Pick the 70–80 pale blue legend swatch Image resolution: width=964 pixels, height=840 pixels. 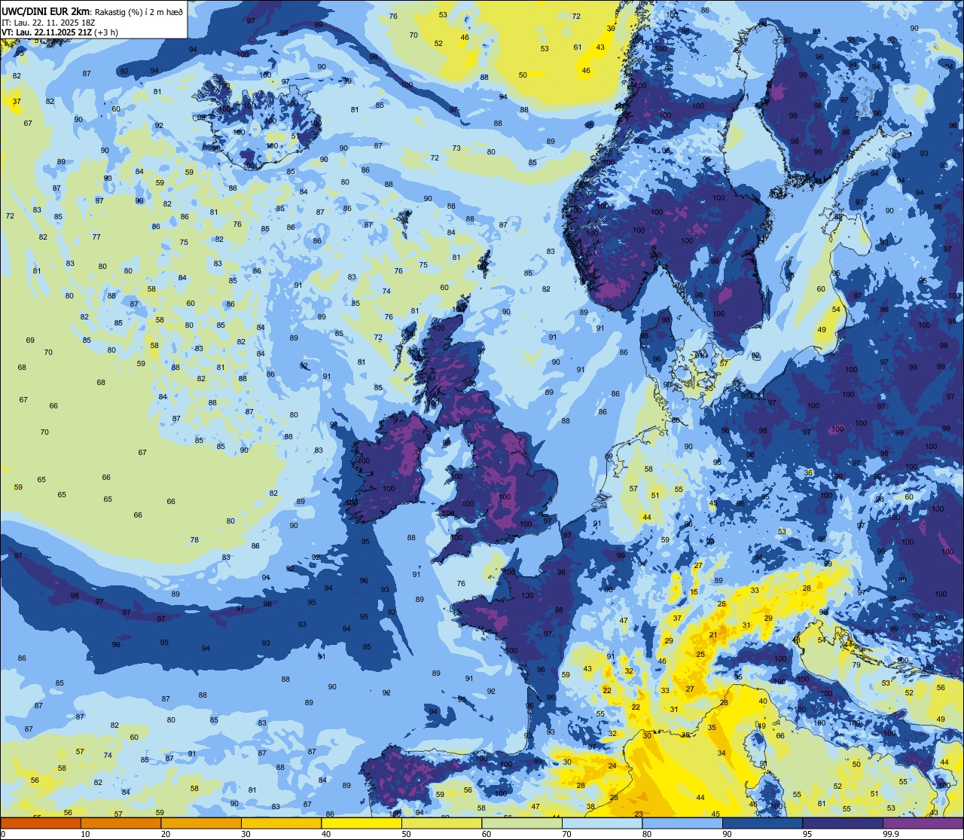click(602, 823)
